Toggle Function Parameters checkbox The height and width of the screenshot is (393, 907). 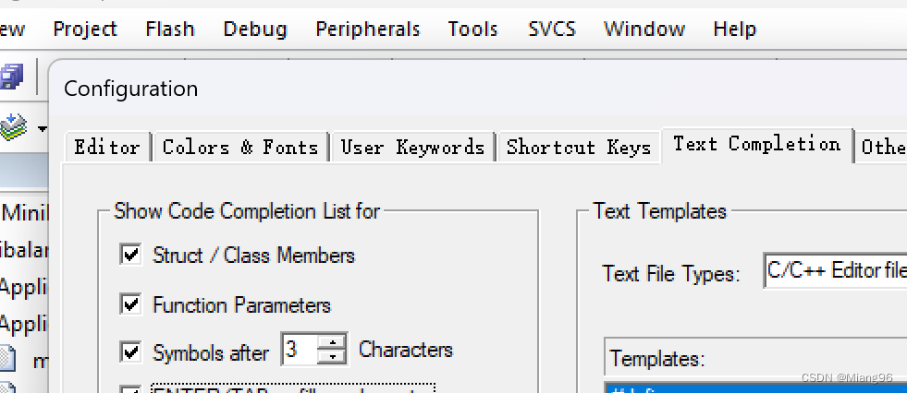[130, 304]
